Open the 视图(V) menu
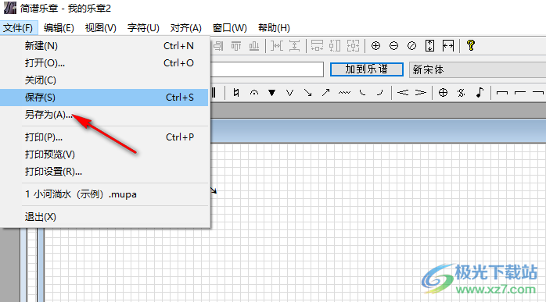The width and height of the screenshot is (546, 302). [100, 28]
